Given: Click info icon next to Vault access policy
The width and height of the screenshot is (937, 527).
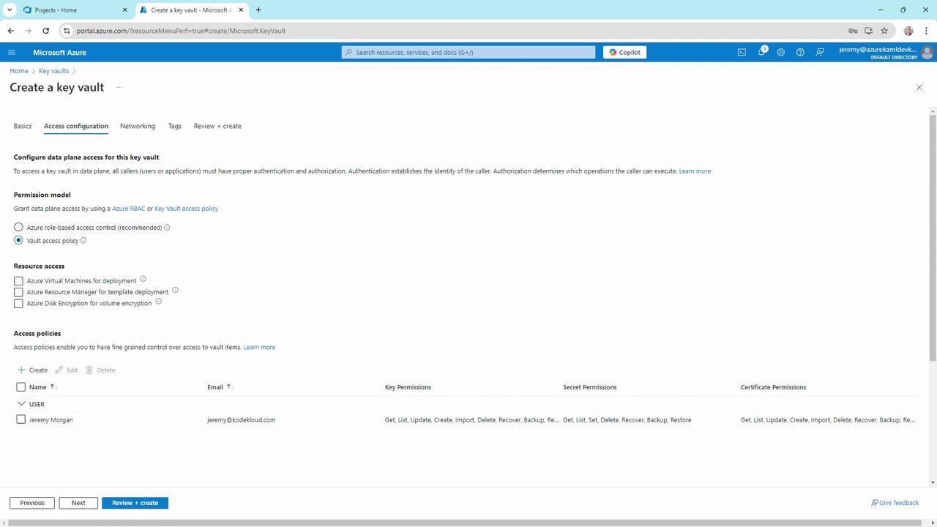Looking at the screenshot, I should [83, 240].
